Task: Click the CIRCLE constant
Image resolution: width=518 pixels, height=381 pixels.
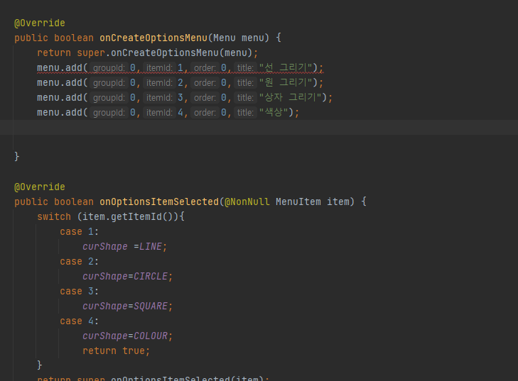Action: pos(151,277)
